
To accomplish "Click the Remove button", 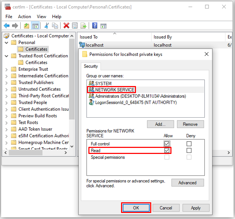I will (x=190, y=124).
